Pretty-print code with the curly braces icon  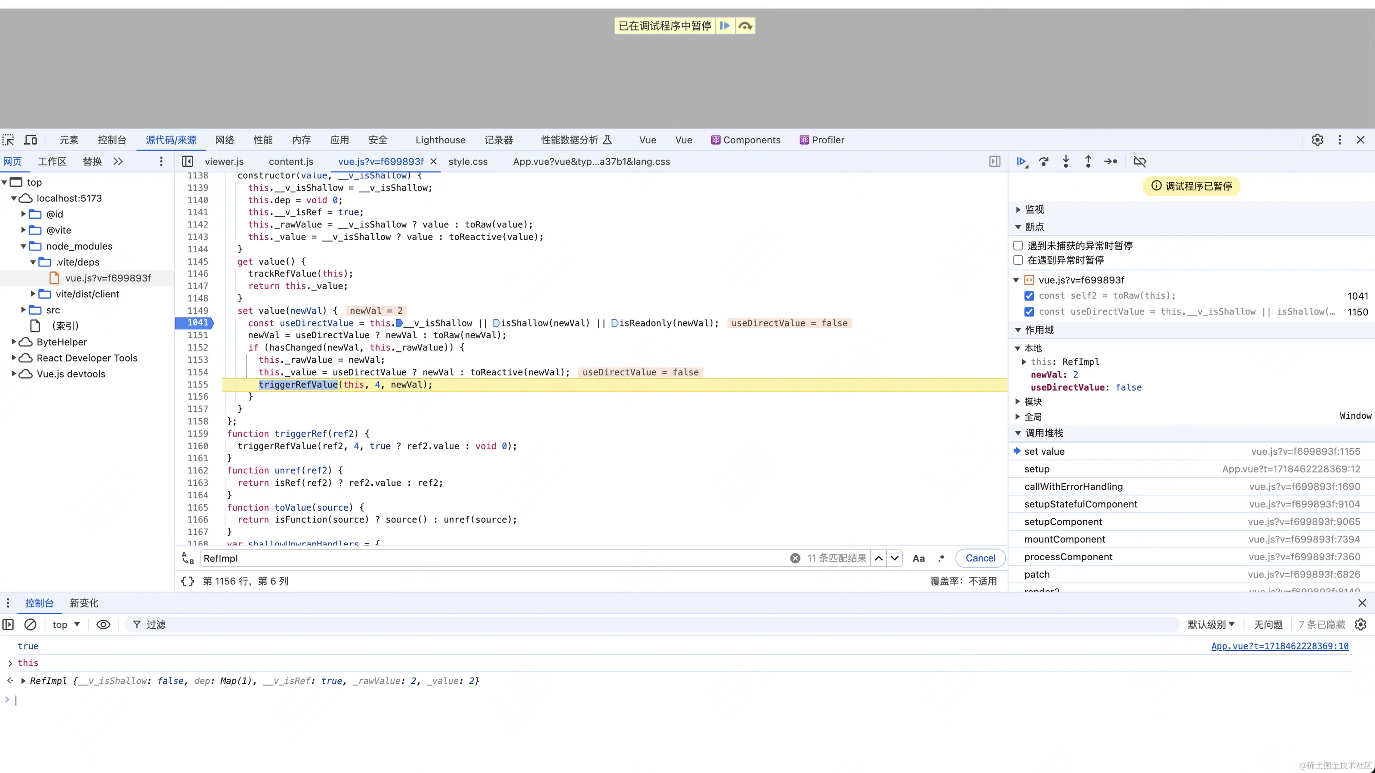pyautogui.click(x=187, y=581)
